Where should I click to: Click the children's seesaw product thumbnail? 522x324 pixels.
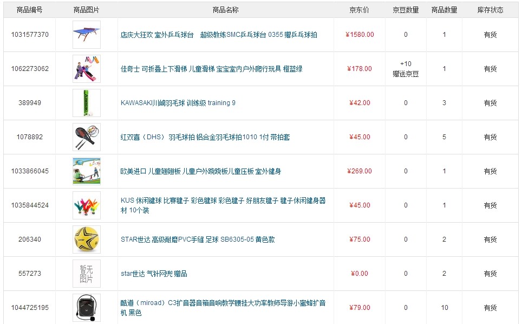(87, 171)
